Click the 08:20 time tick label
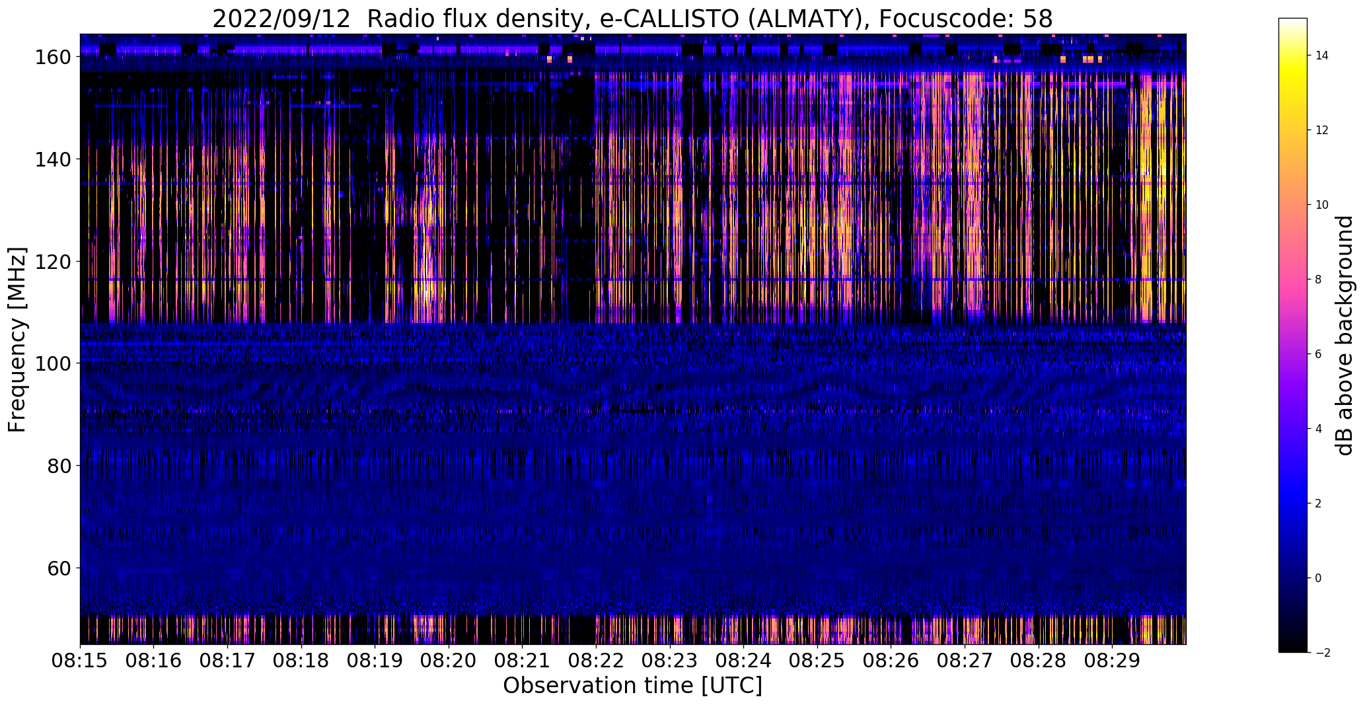Image resolution: width=1365 pixels, height=705 pixels. point(449,660)
